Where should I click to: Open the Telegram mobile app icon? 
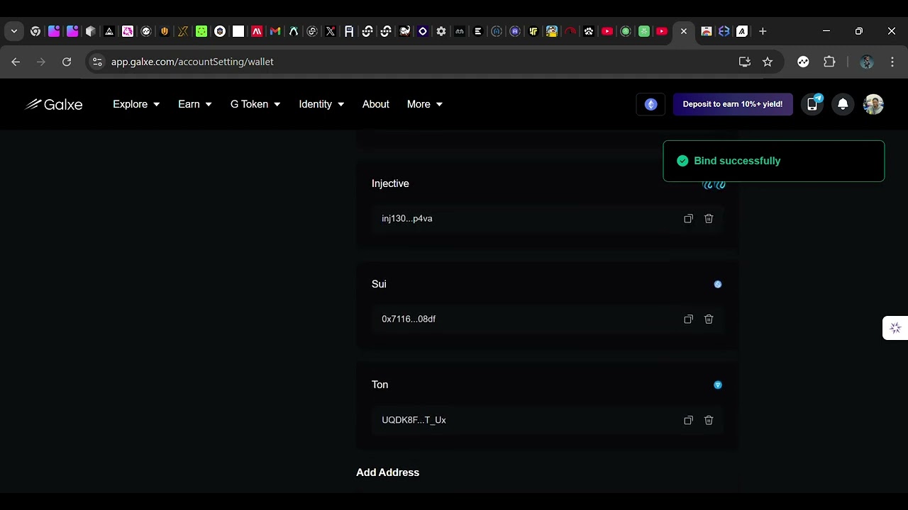pos(813,104)
